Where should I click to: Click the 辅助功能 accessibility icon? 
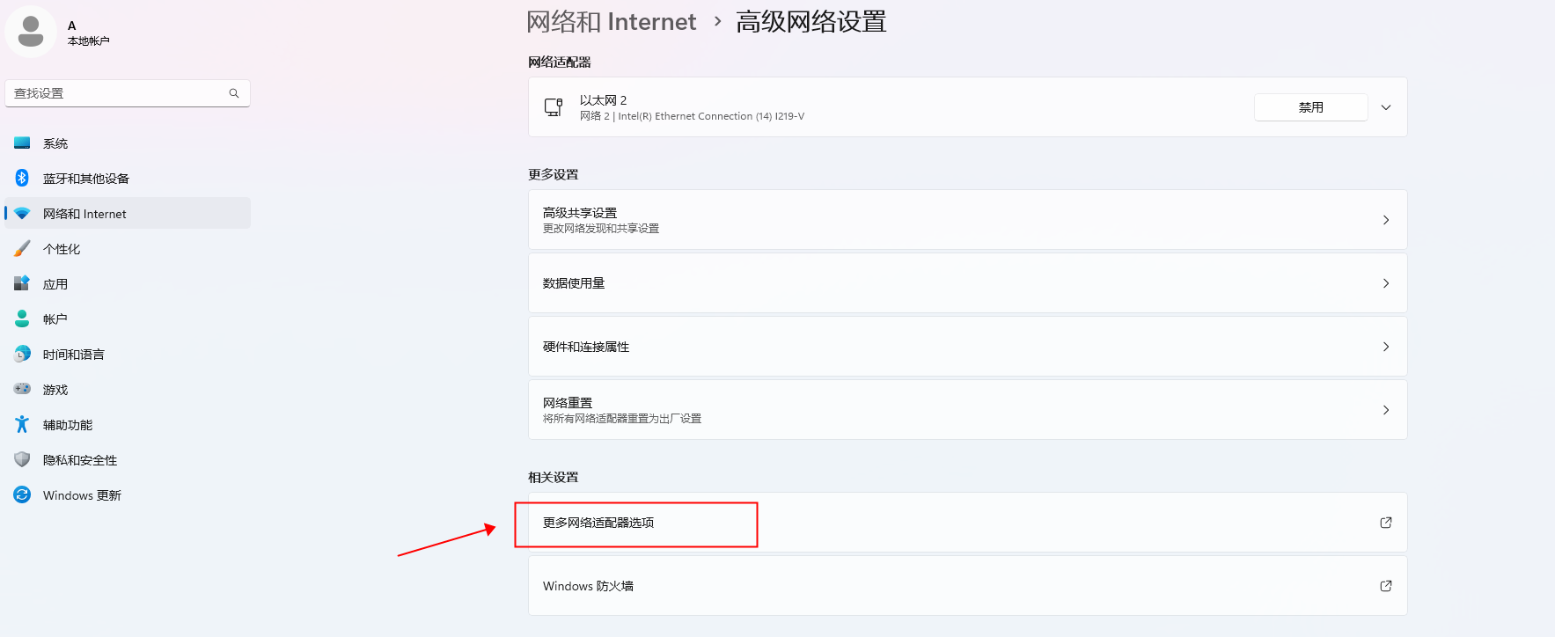(22, 424)
